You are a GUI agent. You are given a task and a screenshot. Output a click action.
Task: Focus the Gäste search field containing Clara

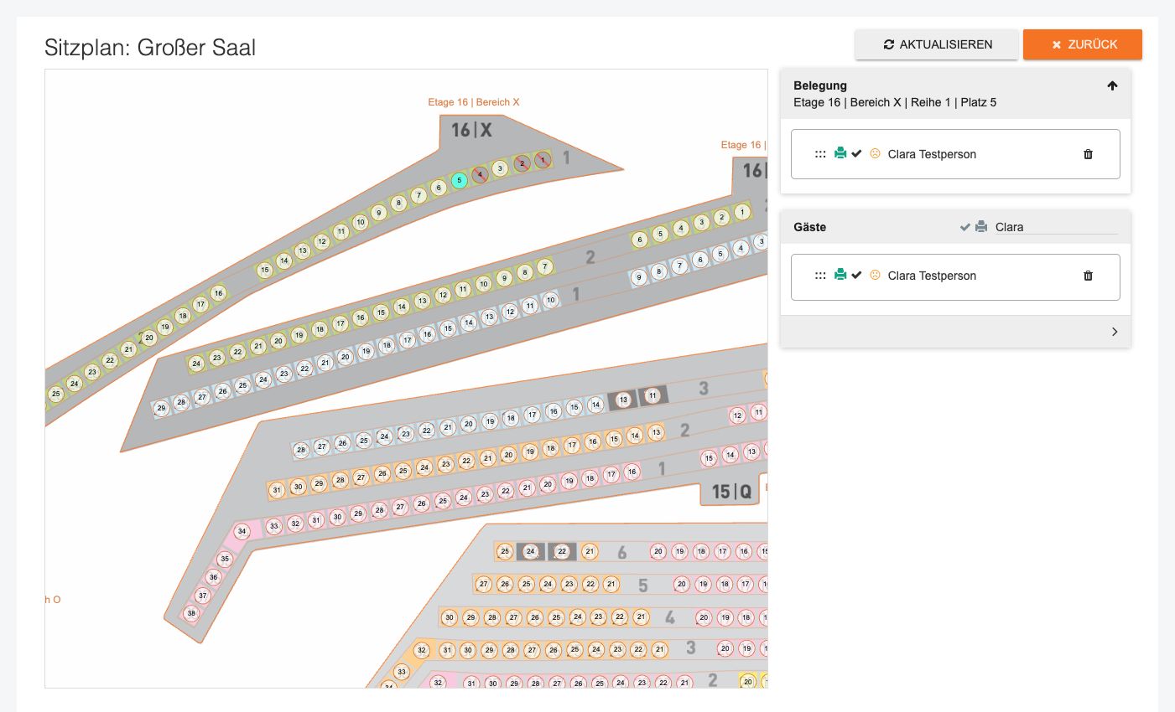click(1056, 227)
